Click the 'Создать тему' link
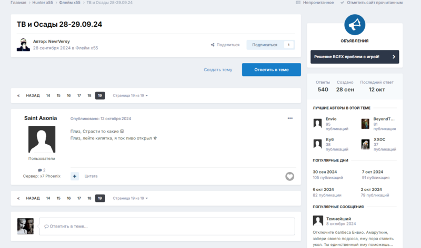The image size is (421, 248). click(218, 70)
